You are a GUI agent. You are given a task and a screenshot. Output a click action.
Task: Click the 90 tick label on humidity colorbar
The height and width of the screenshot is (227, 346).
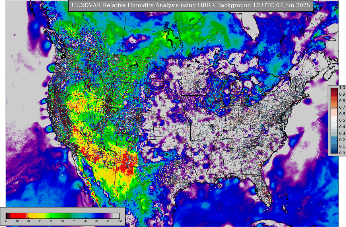(x=108, y=221)
